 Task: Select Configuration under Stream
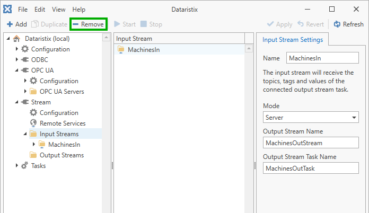pyautogui.click(x=59, y=113)
